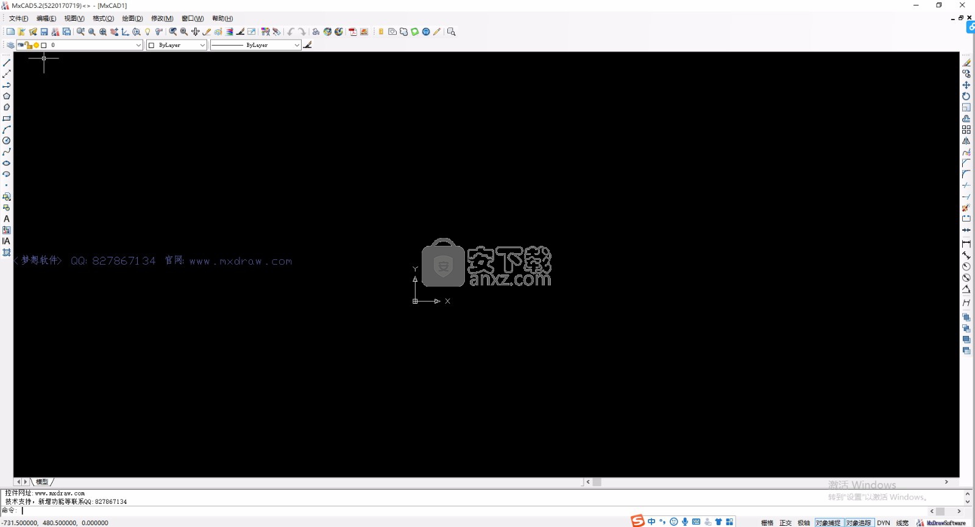Toggle DYN dynamic input
The width and height of the screenshot is (975, 527).
click(884, 523)
